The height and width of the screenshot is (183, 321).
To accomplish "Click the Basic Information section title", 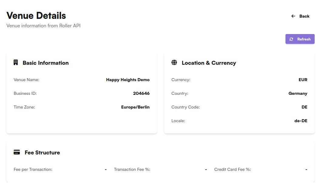I will click(46, 63).
